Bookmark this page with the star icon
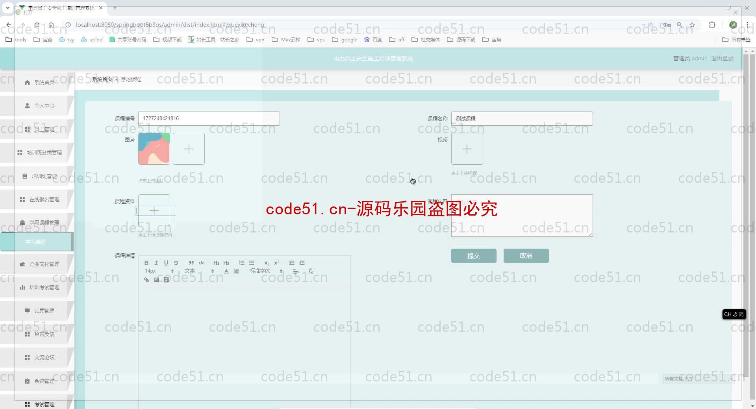756x409 pixels. (x=692, y=25)
